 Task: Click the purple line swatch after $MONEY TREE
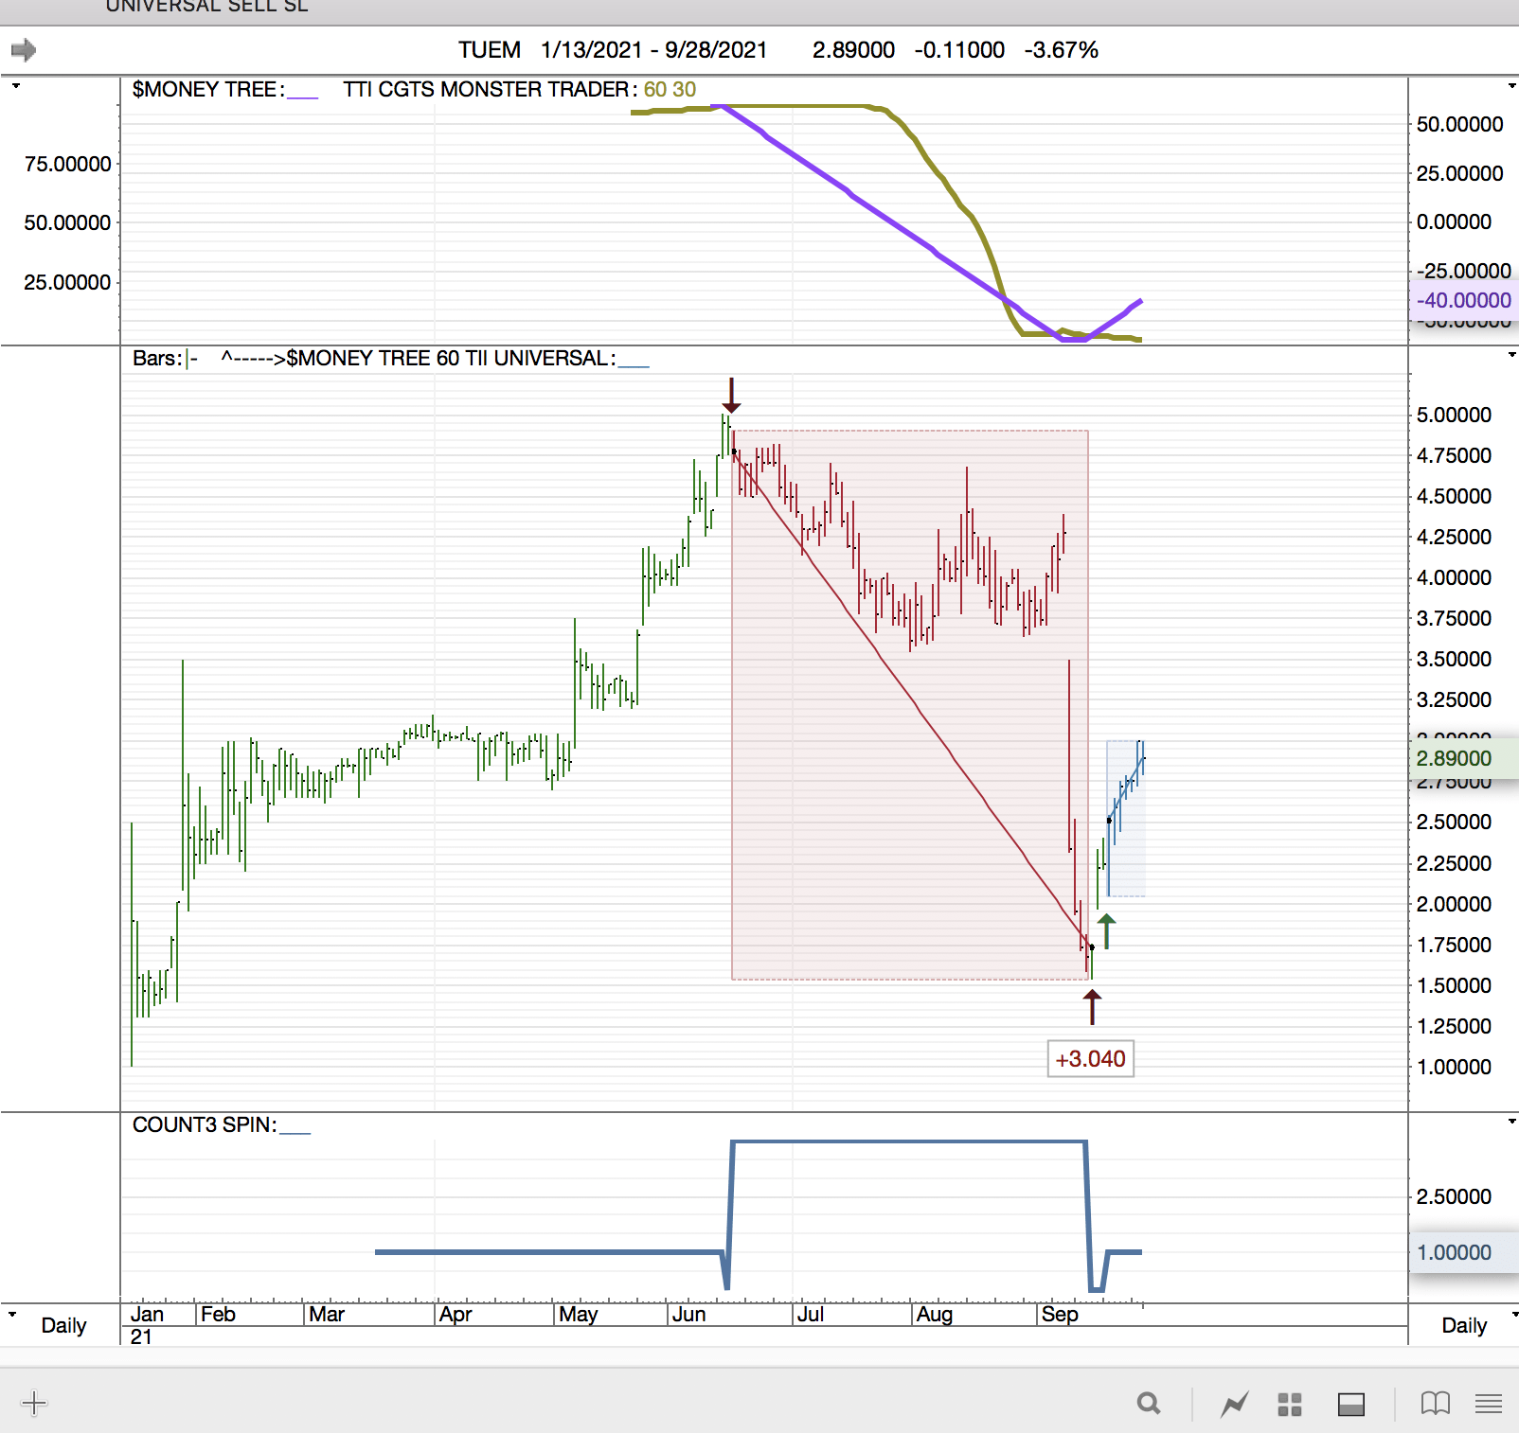point(303,97)
